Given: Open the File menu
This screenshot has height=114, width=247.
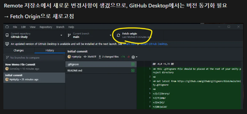Looking at the screenshot, I should click(x=15, y=27).
